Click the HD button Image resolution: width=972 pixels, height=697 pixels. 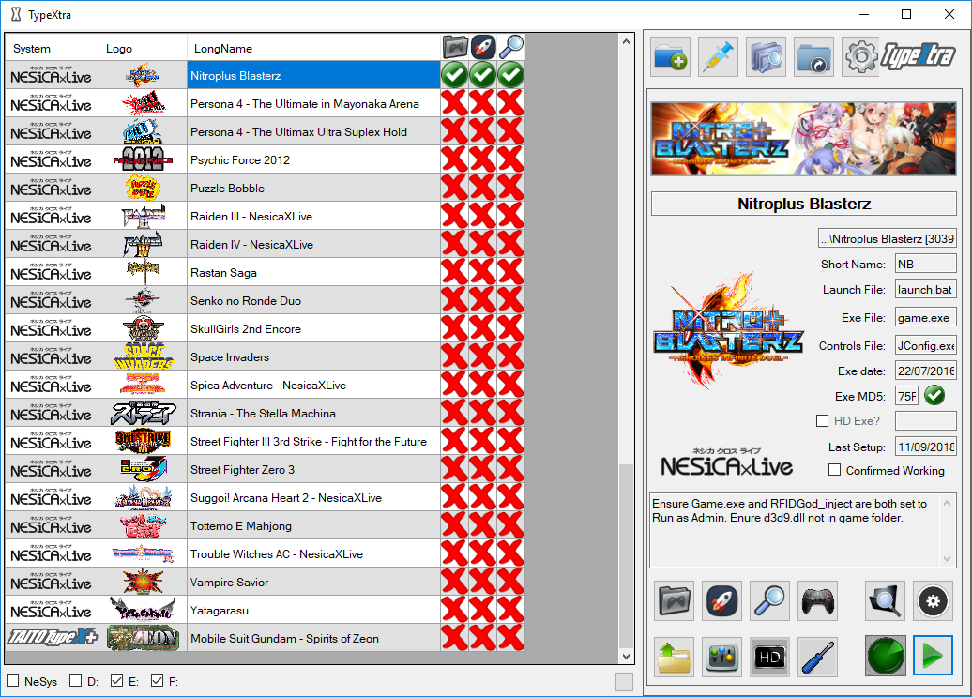[769, 656]
